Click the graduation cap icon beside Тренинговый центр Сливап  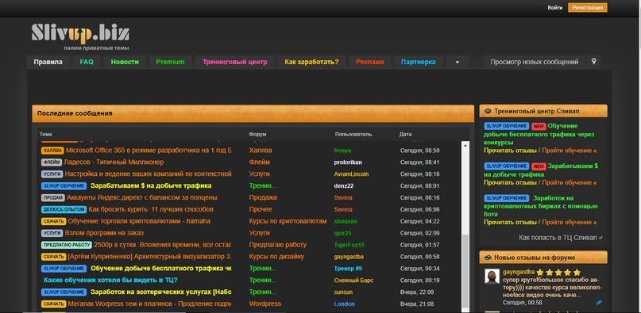pyautogui.click(x=488, y=111)
